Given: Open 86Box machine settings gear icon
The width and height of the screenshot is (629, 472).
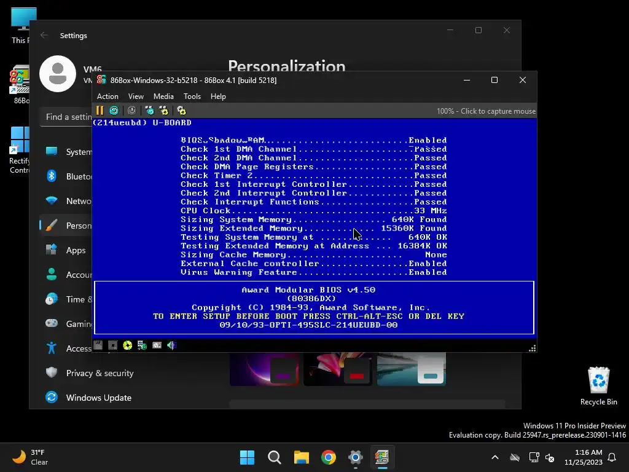Looking at the screenshot, I should pyautogui.click(x=181, y=111).
